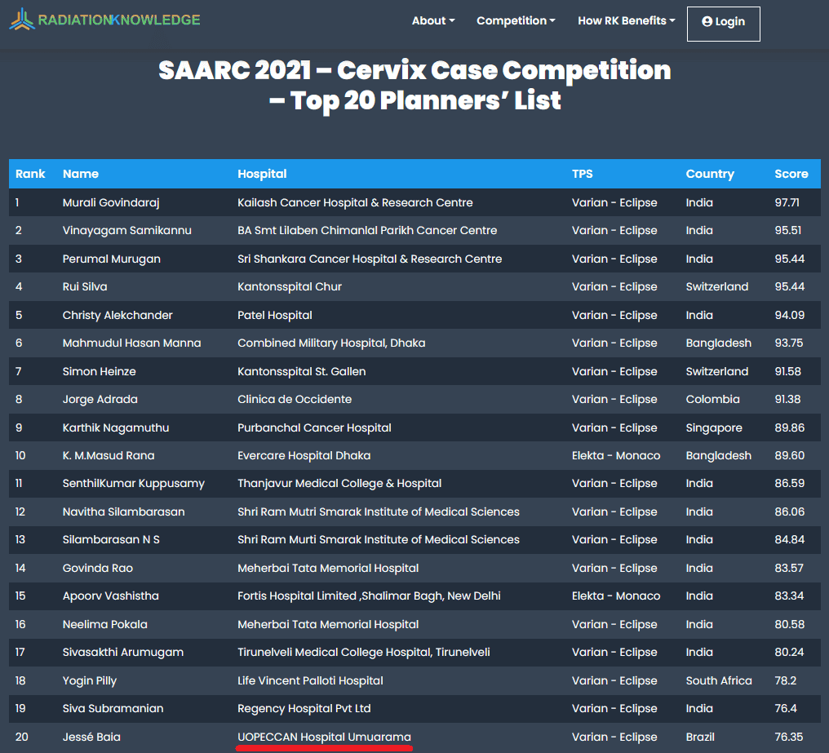The image size is (829, 753).
Task: Select the name Rui Silva
Action: pyautogui.click(x=85, y=286)
